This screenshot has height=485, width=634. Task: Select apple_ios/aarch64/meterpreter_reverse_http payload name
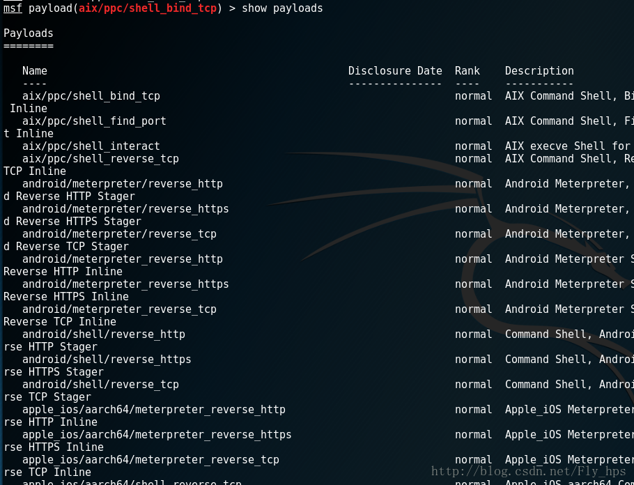(x=154, y=409)
